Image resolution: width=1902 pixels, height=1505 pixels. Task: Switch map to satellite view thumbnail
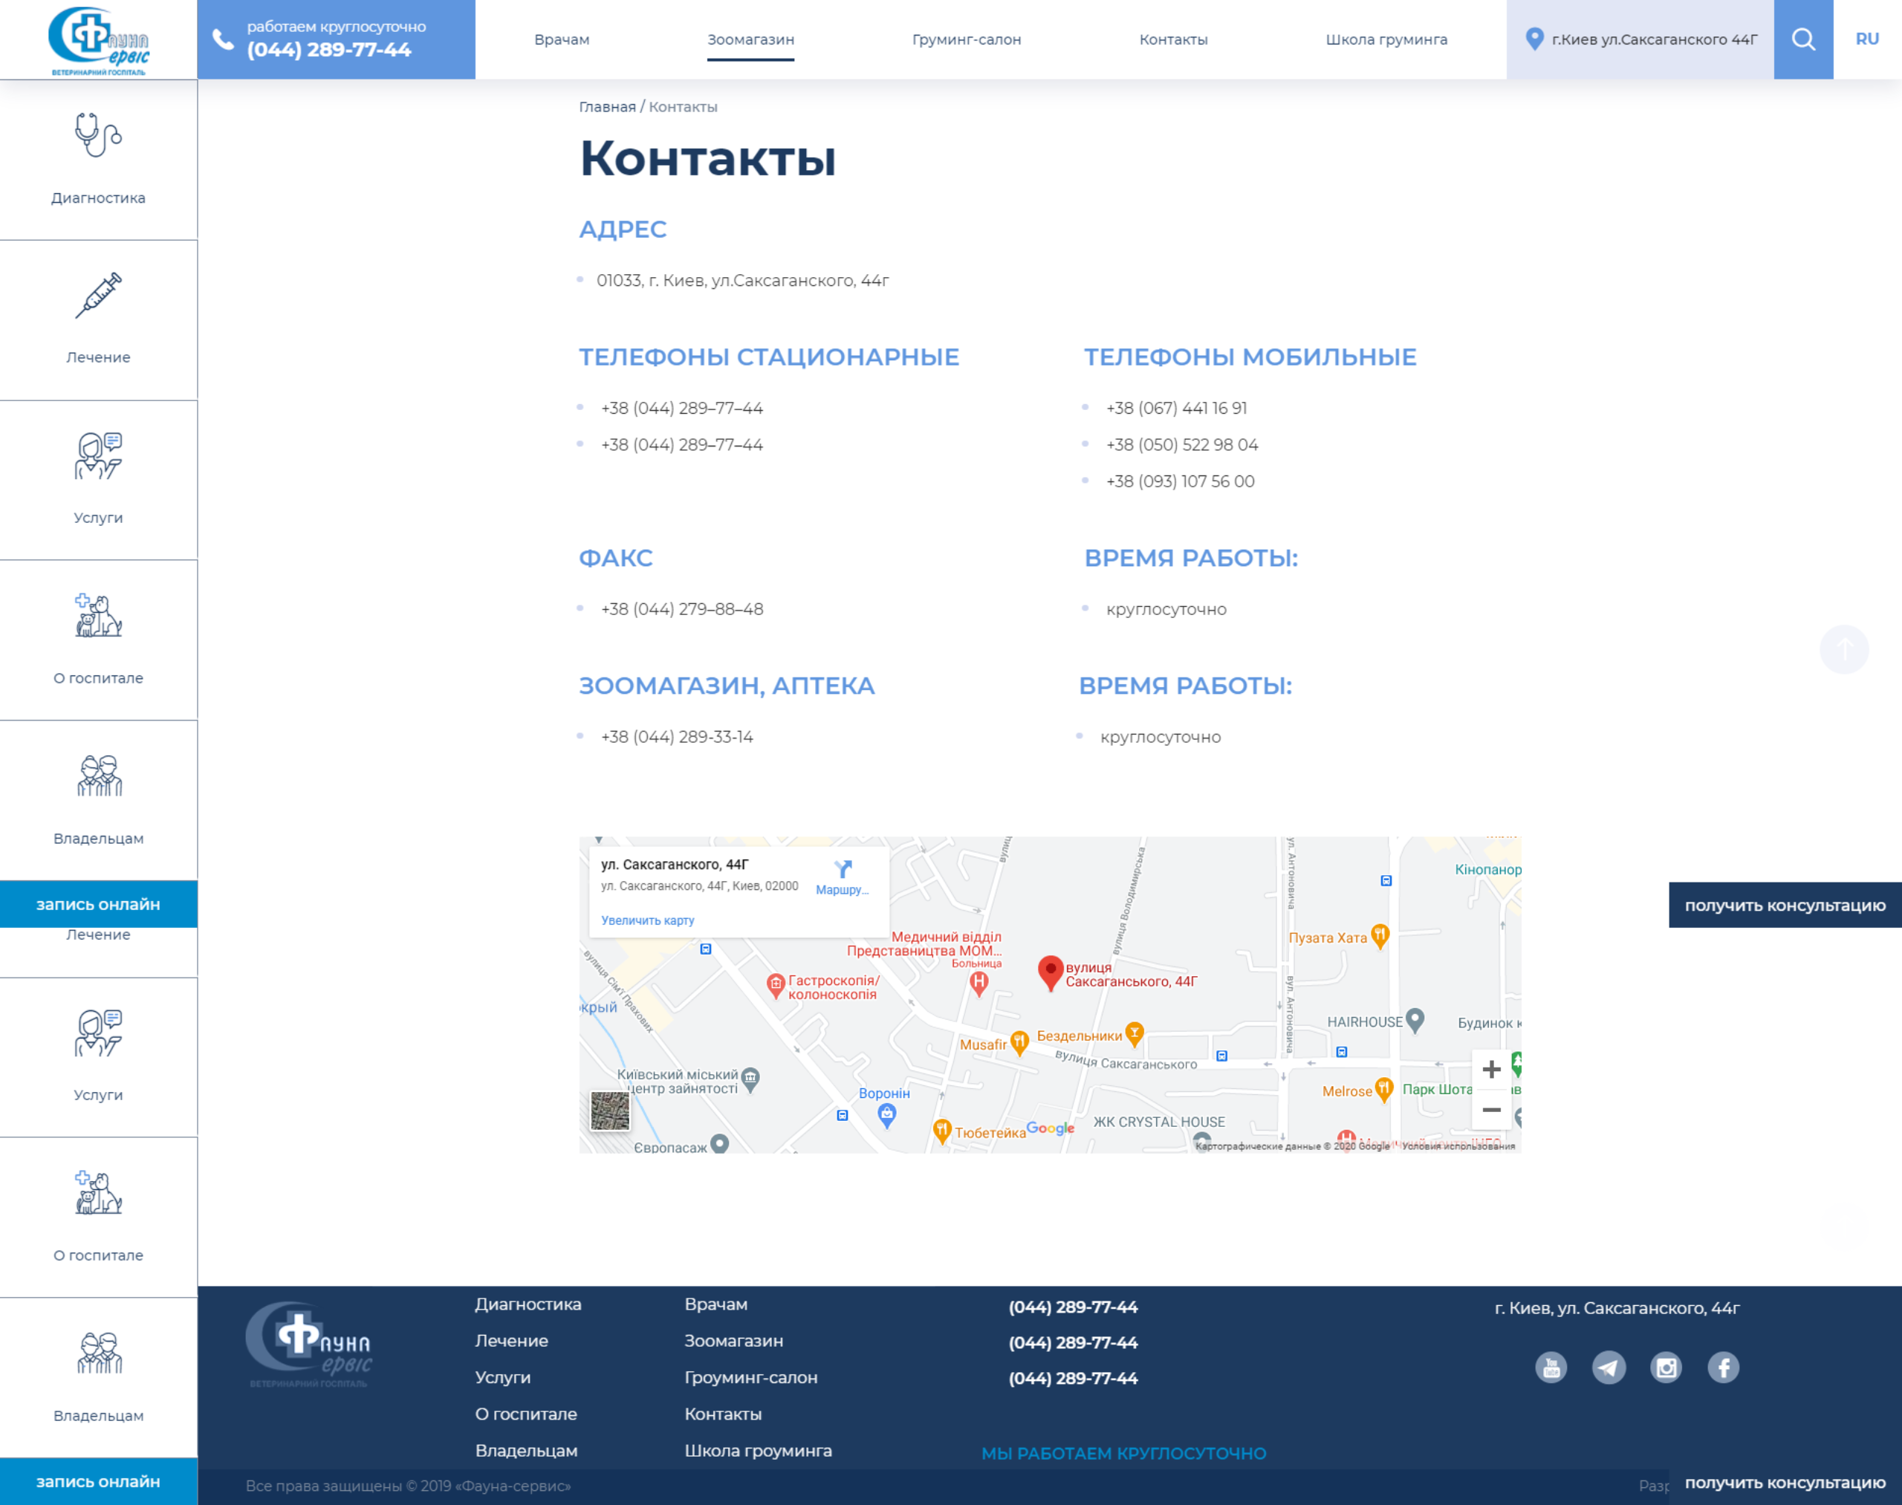click(610, 1111)
